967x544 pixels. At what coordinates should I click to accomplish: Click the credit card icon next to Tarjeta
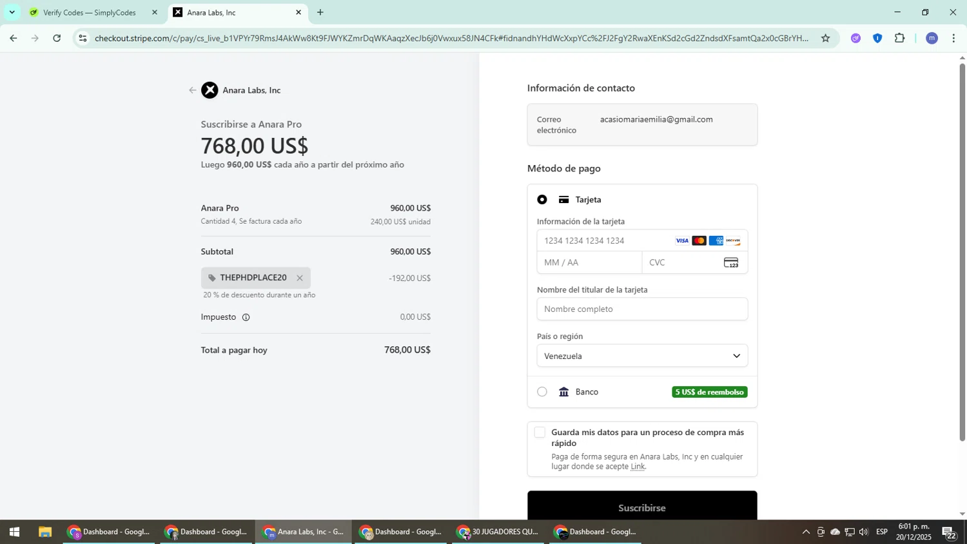564,200
